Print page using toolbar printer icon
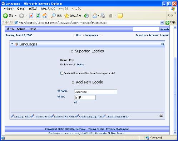 pos(103,16)
